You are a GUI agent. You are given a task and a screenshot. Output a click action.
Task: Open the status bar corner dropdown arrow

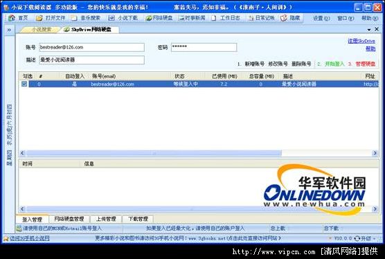click(375, 238)
